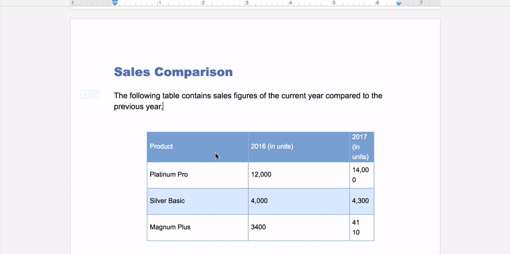Click the 4110 cell in last row
Viewport: 510px width, 254px height.
click(360, 227)
